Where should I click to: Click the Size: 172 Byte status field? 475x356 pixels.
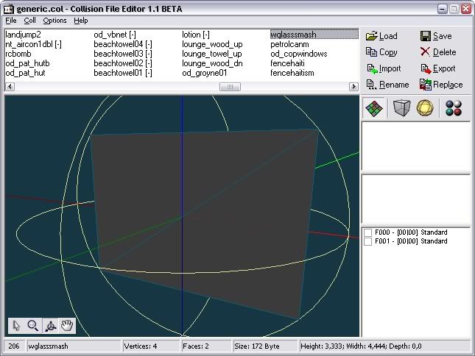pos(265,346)
